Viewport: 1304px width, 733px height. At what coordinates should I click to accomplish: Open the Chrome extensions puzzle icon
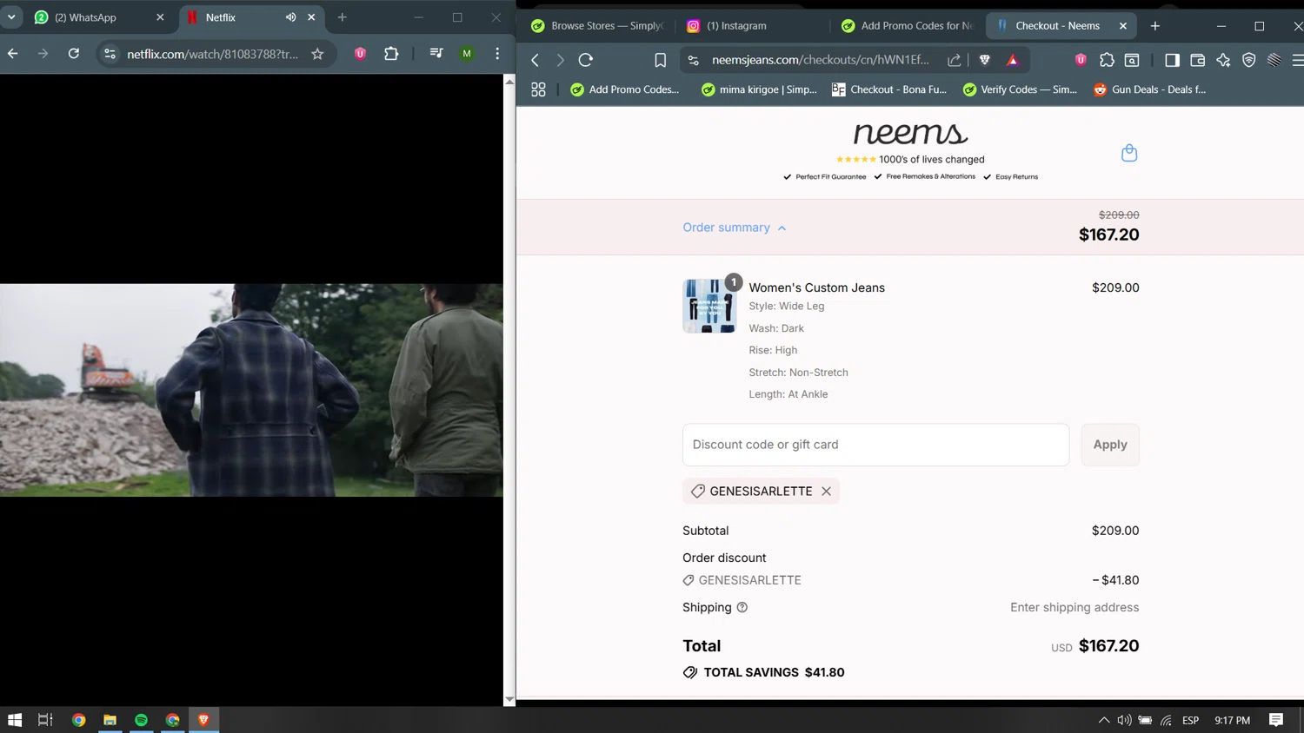(x=391, y=54)
